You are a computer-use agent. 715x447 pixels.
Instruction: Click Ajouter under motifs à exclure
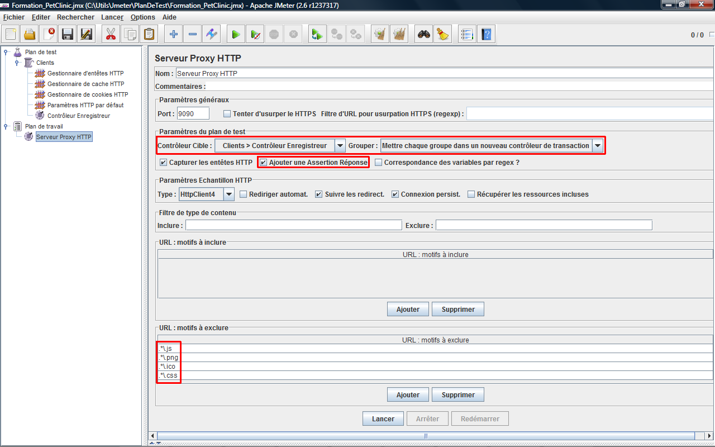coord(408,395)
